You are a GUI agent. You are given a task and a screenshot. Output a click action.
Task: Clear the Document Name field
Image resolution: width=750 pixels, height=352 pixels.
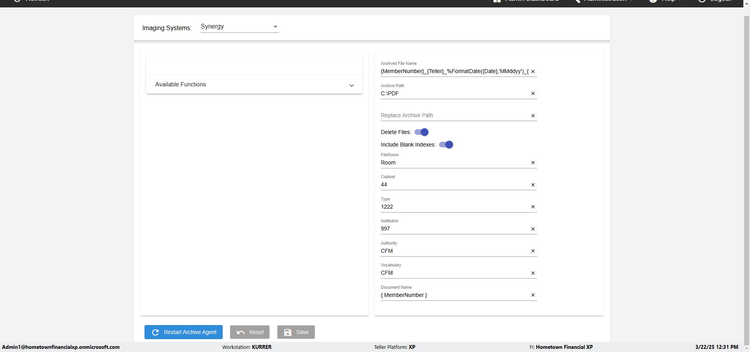coord(533,295)
